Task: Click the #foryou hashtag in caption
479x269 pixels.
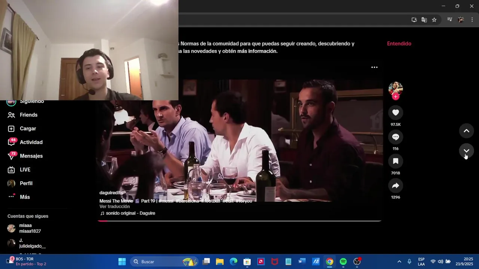Action: [x=244, y=201]
